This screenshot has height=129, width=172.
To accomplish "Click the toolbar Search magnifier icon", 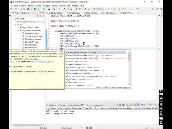I will tap(153, 9).
